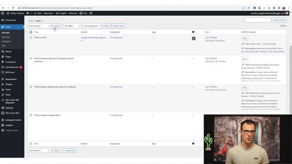Open the SEO gear icon in admin bar
Screen dimensions: 292x164
pos(81,13)
